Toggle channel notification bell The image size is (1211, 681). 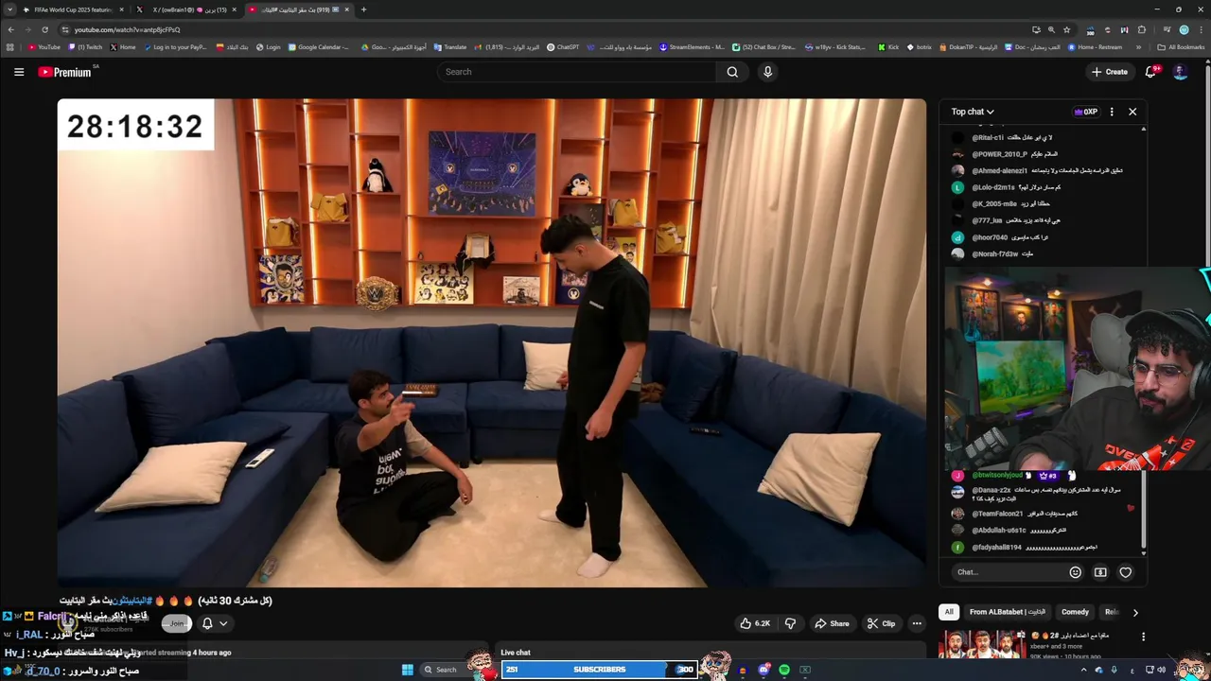pyautogui.click(x=207, y=623)
